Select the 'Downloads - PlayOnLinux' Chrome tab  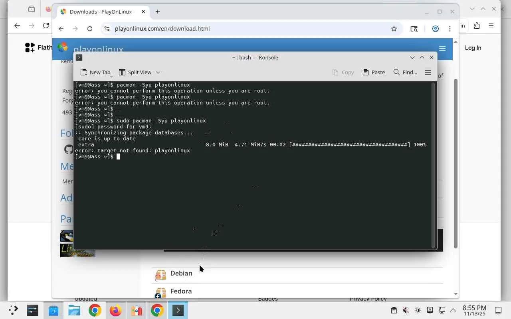[103, 12]
